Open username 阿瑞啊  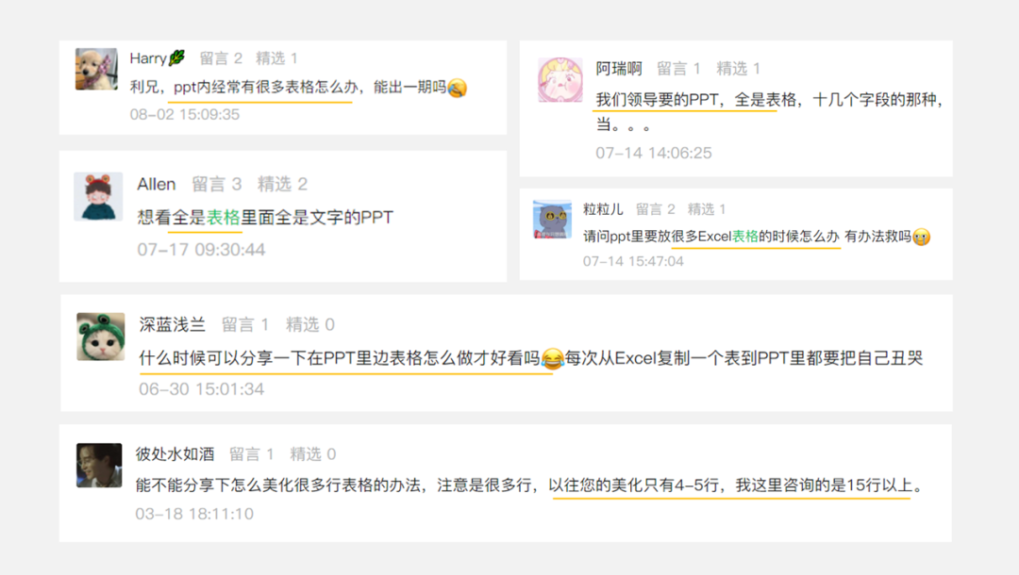pos(619,69)
